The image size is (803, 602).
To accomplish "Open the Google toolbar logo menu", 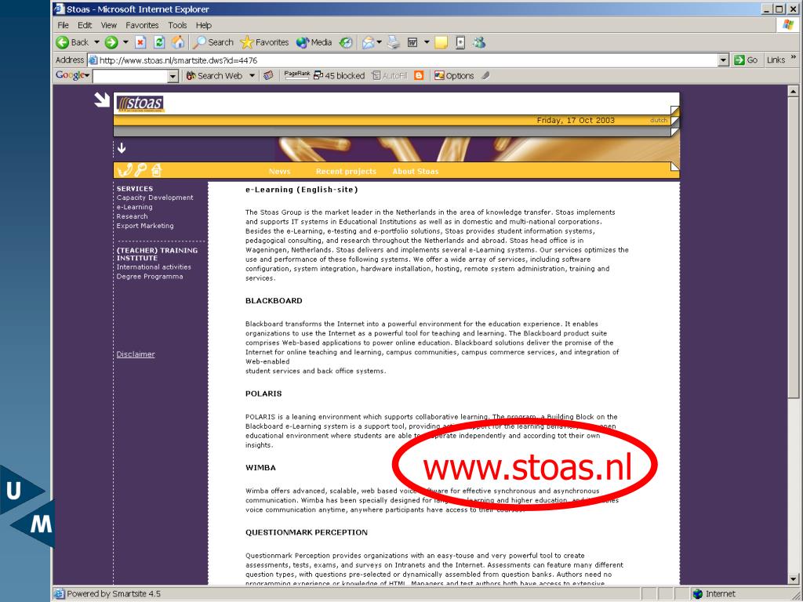I will click(73, 76).
